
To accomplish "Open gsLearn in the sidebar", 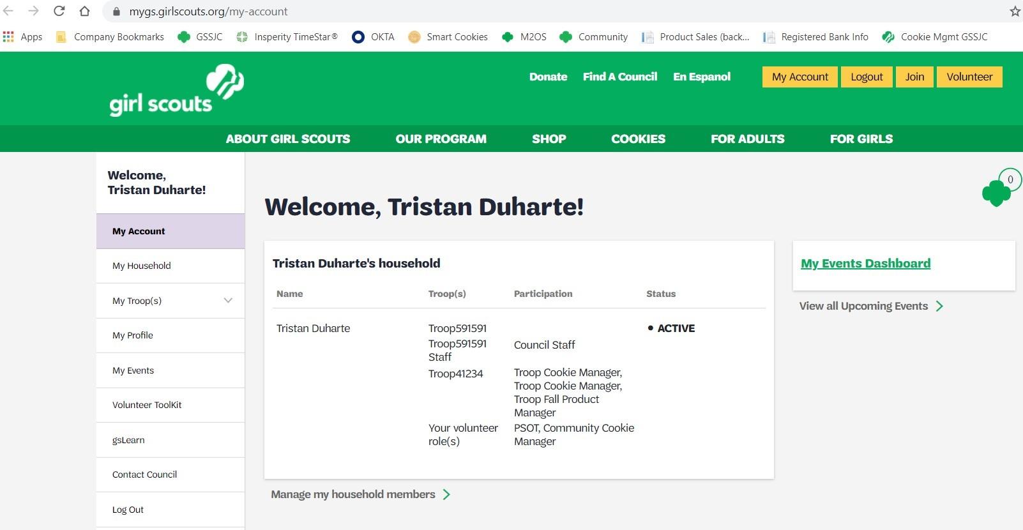I will pyautogui.click(x=170, y=440).
